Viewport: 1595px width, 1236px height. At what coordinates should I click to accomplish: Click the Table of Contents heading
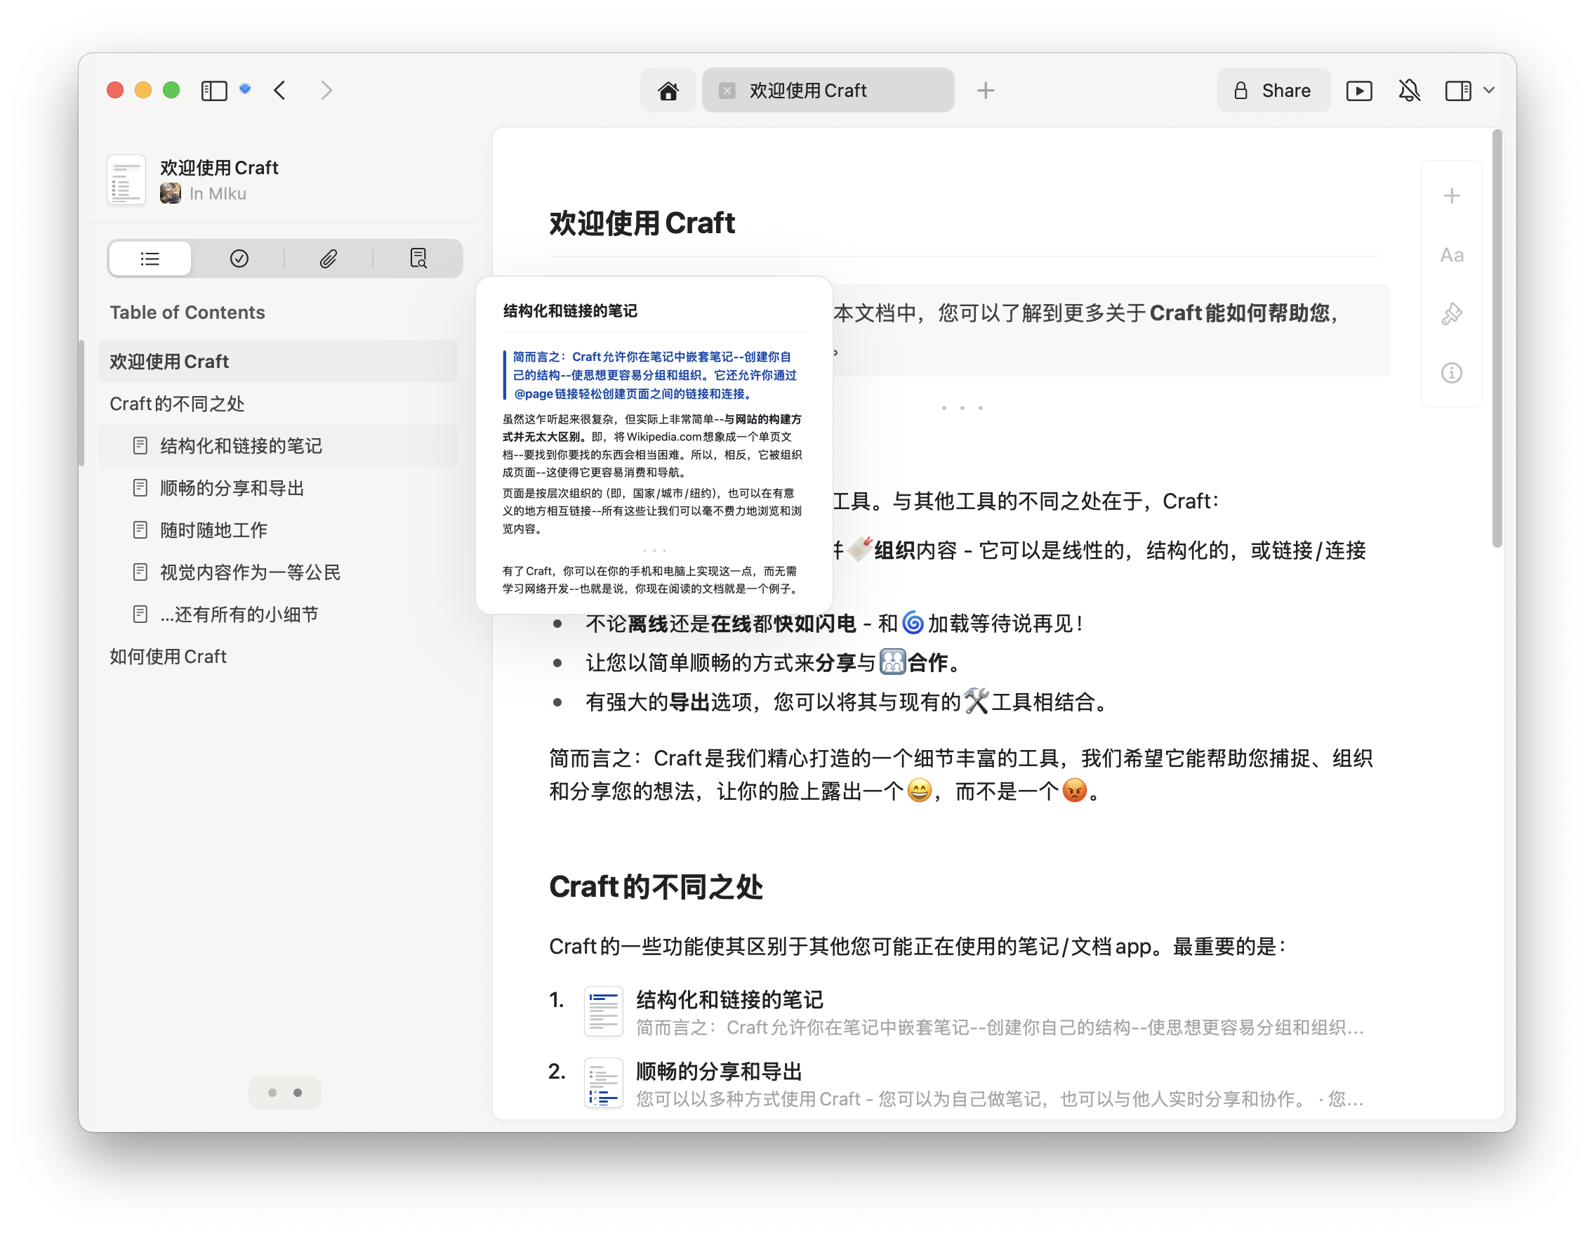[187, 313]
